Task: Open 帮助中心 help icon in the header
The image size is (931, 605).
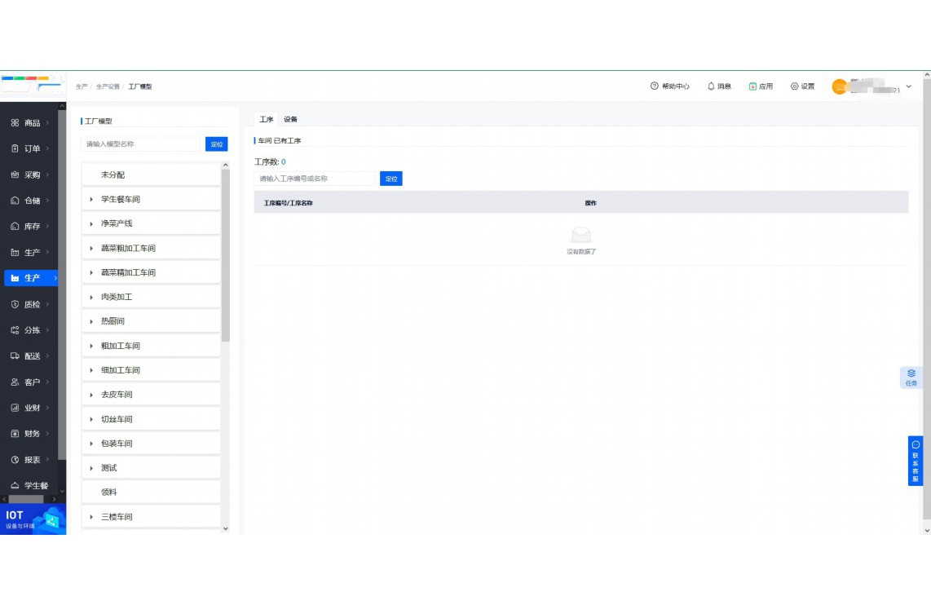Action: coord(654,86)
